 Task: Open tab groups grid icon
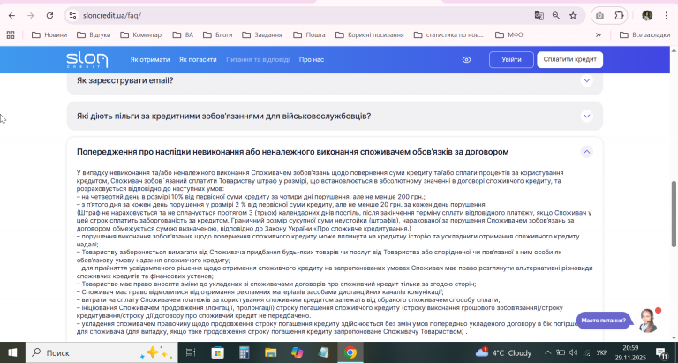[11, 35]
